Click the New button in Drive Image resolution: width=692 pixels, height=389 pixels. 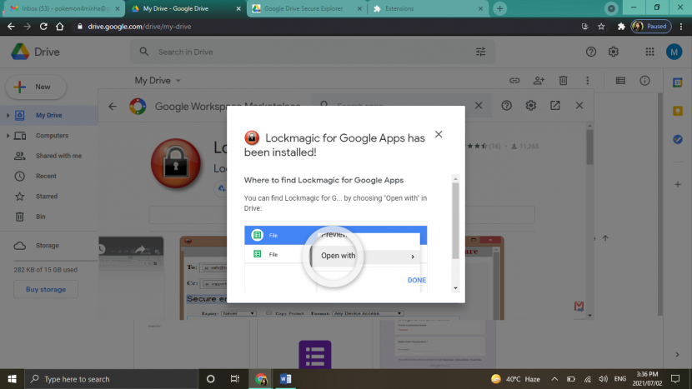tap(36, 87)
